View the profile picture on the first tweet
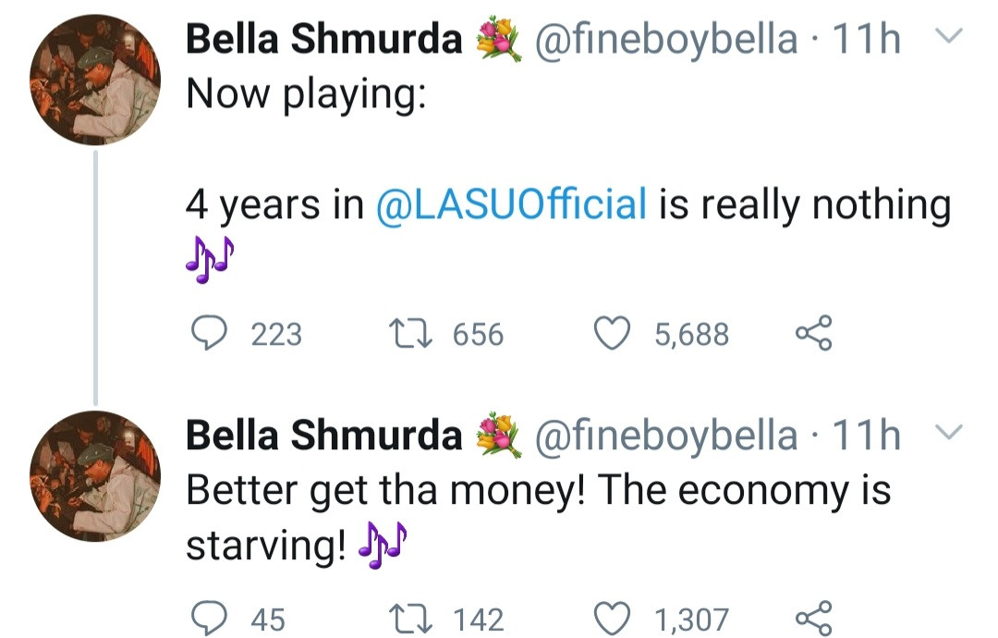Viewport: 998px width, 638px height. (x=95, y=80)
